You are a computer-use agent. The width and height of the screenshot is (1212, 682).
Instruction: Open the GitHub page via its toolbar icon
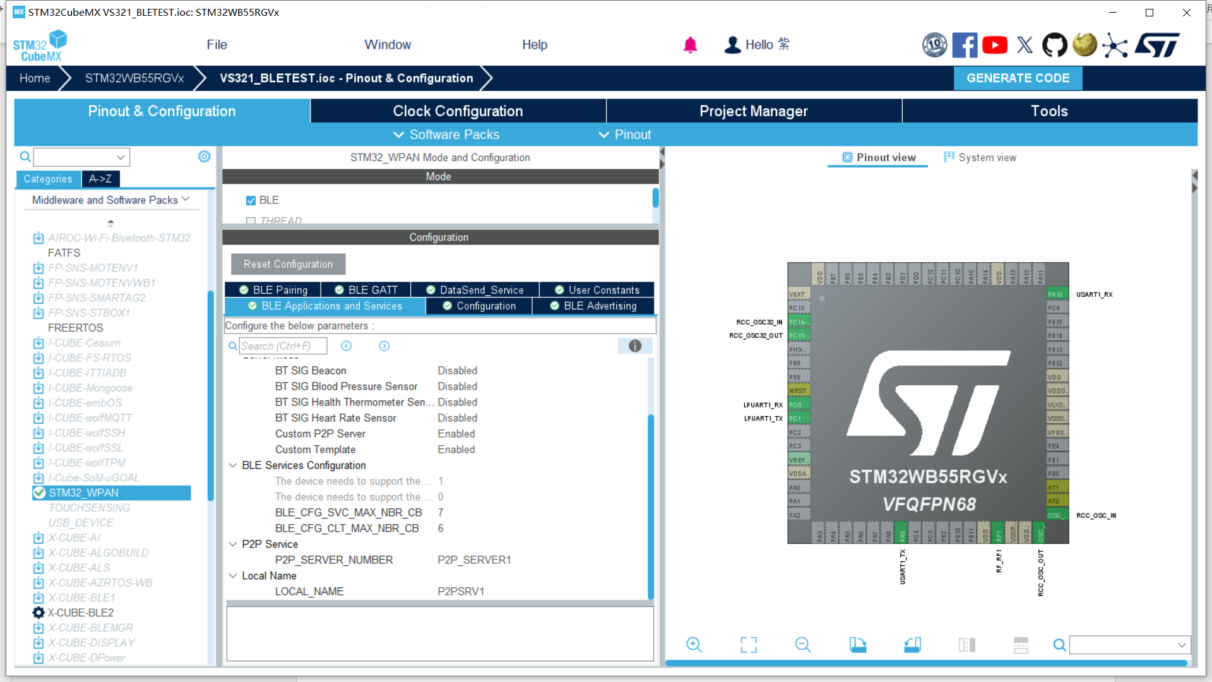[x=1054, y=45]
